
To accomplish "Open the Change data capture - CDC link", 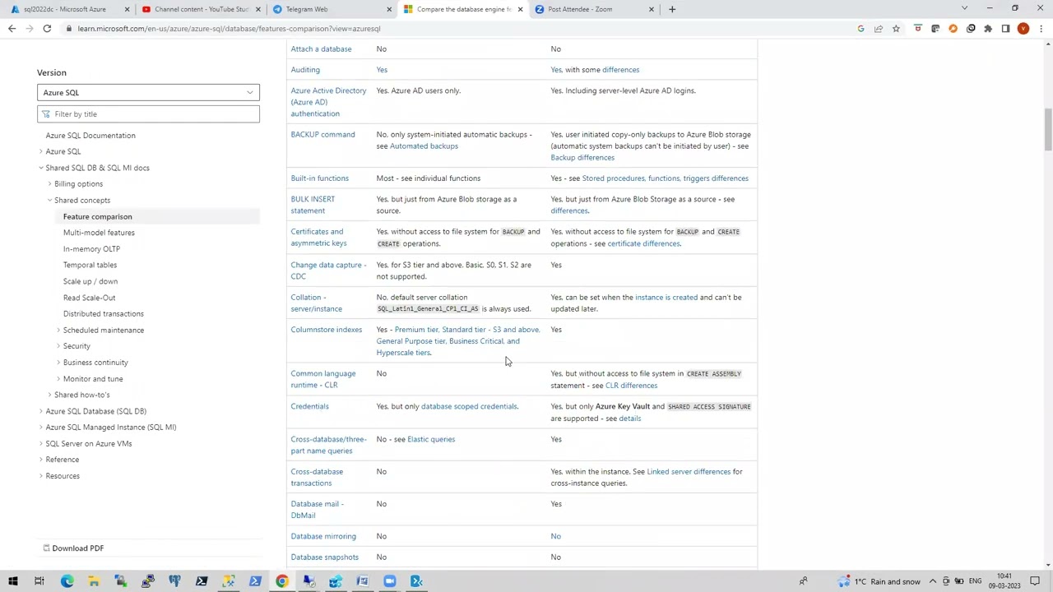I will point(328,271).
